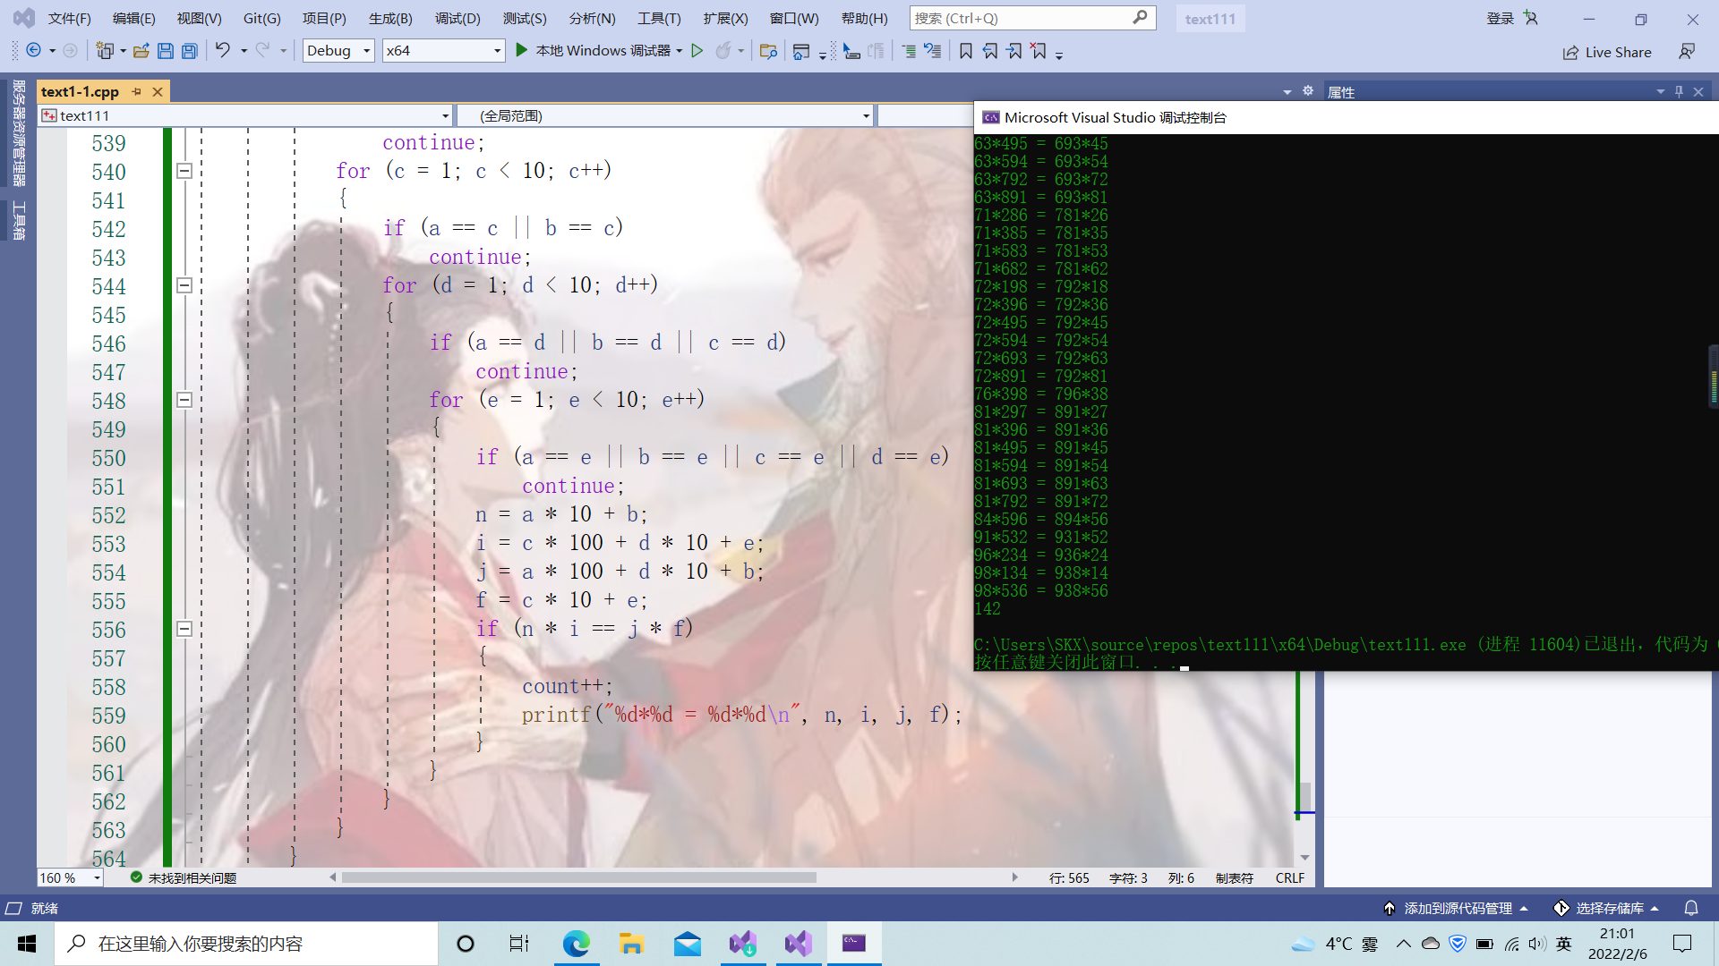The image size is (1719, 966).
Task: Open the dropdown arrow beside 本地 Windows 调试器
Action: [680, 51]
